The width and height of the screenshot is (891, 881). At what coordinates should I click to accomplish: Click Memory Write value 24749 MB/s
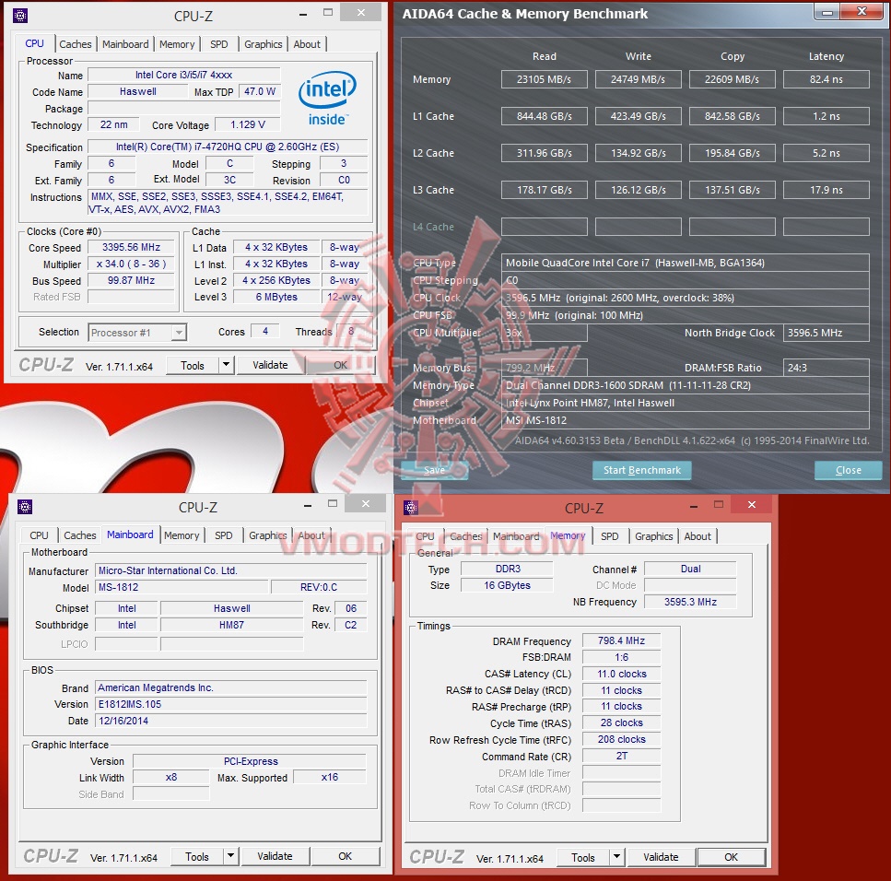point(639,79)
